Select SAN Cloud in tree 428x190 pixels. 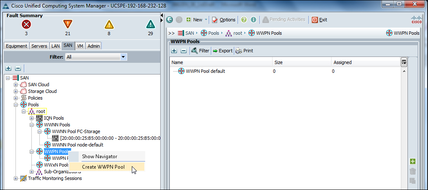[x=38, y=85]
